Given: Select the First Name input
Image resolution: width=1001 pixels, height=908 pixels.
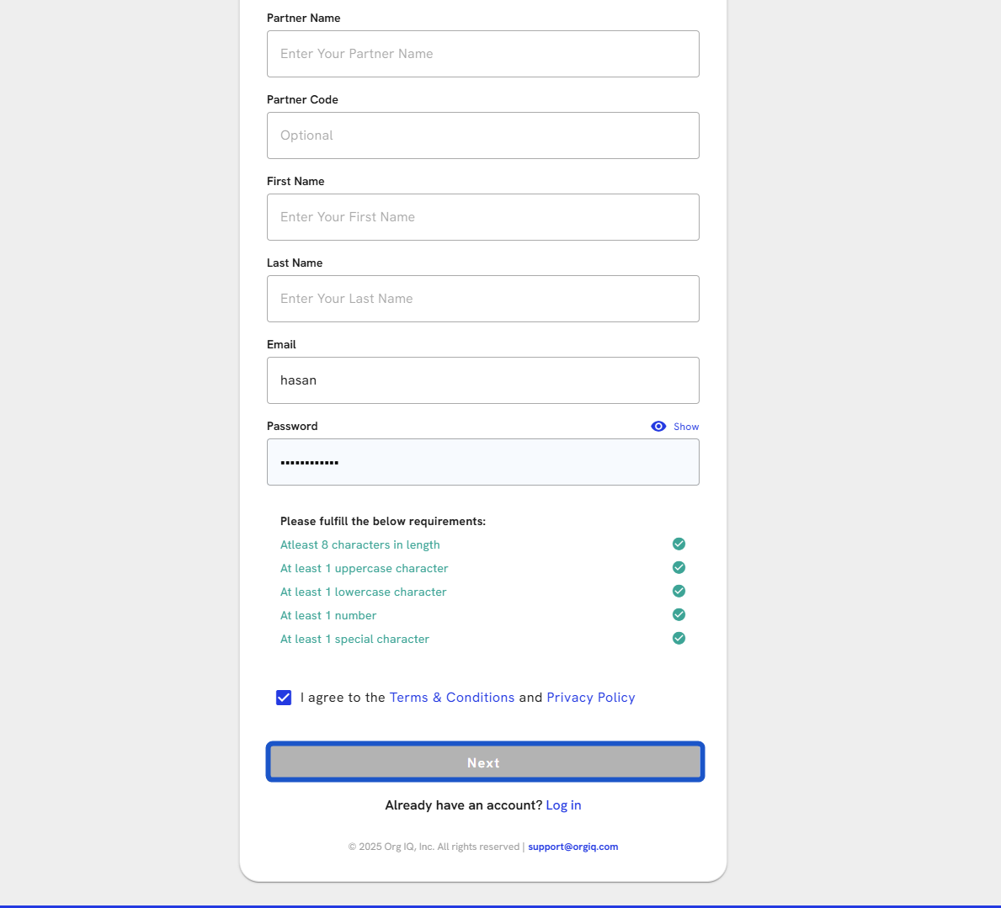Looking at the screenshot, I should (x=482, y=217).
